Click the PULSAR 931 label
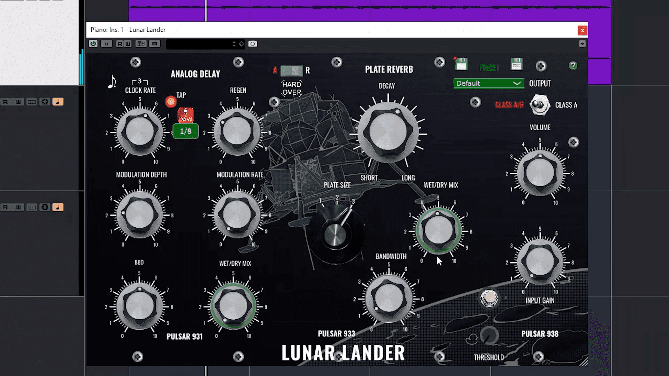The width and height of the screenshot is (669, 376). tap(184, 336)
